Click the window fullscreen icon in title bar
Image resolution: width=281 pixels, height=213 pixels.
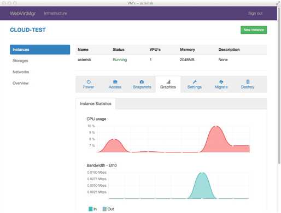[278, 3]
